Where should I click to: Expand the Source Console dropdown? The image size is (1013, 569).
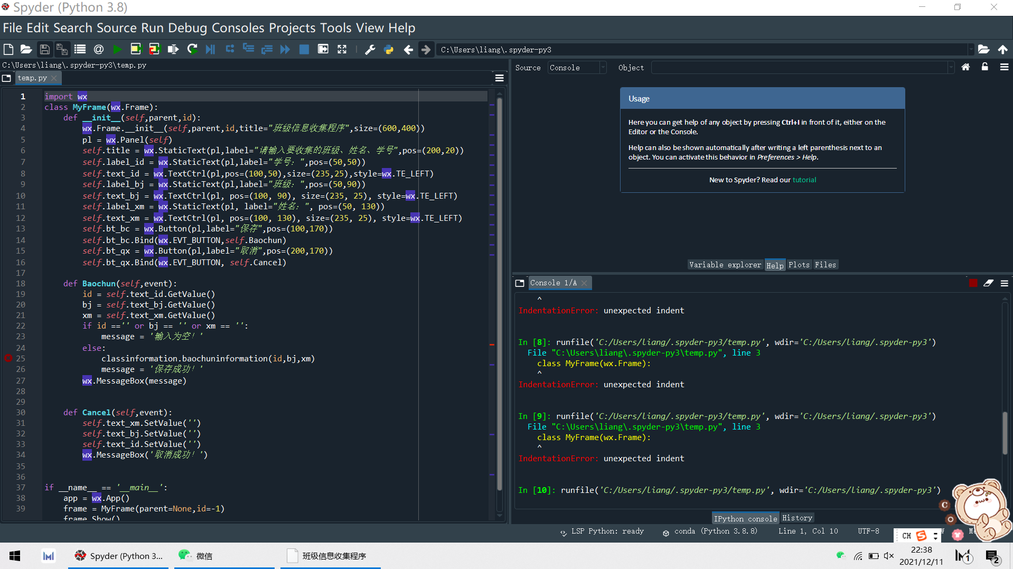pyautogui.click(x=603, y=68)
